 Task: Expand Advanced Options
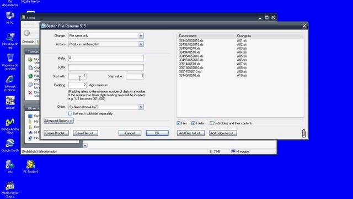coord(58,121)
